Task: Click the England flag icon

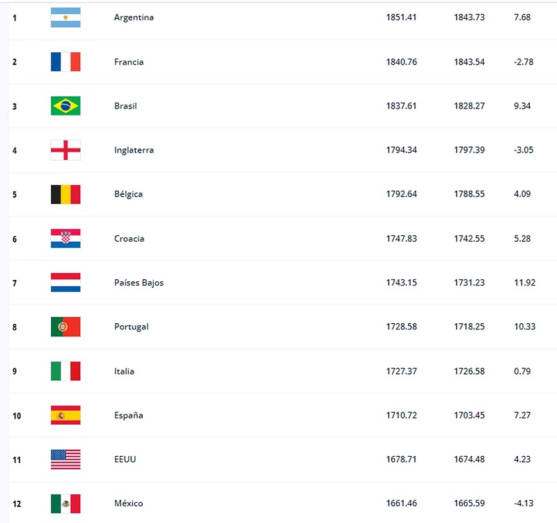Action: (x=65, y=150)
